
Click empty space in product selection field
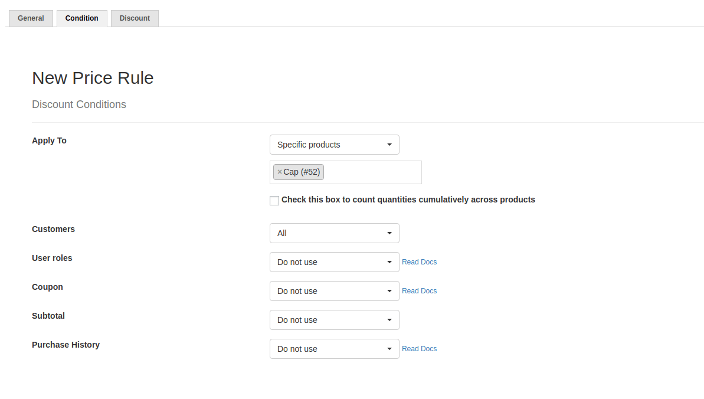372,172
